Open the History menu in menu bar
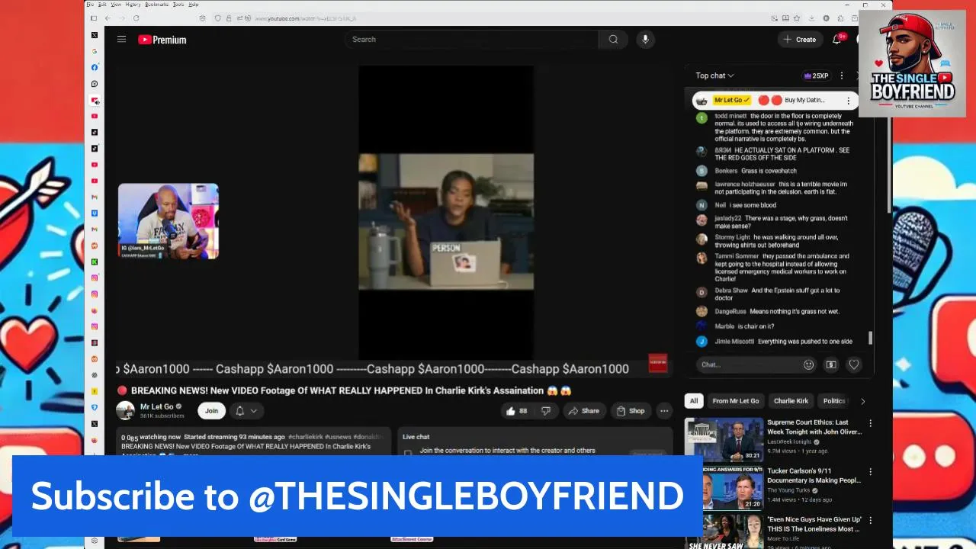The image size is (976, 549). [x=133, y=5]
